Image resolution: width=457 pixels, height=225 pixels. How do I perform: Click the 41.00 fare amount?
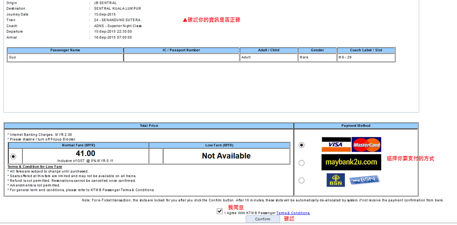coord(85,153)
